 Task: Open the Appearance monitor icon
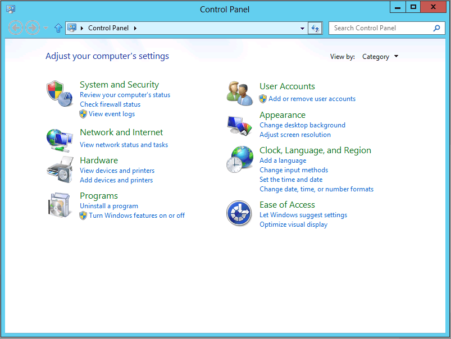240,124
